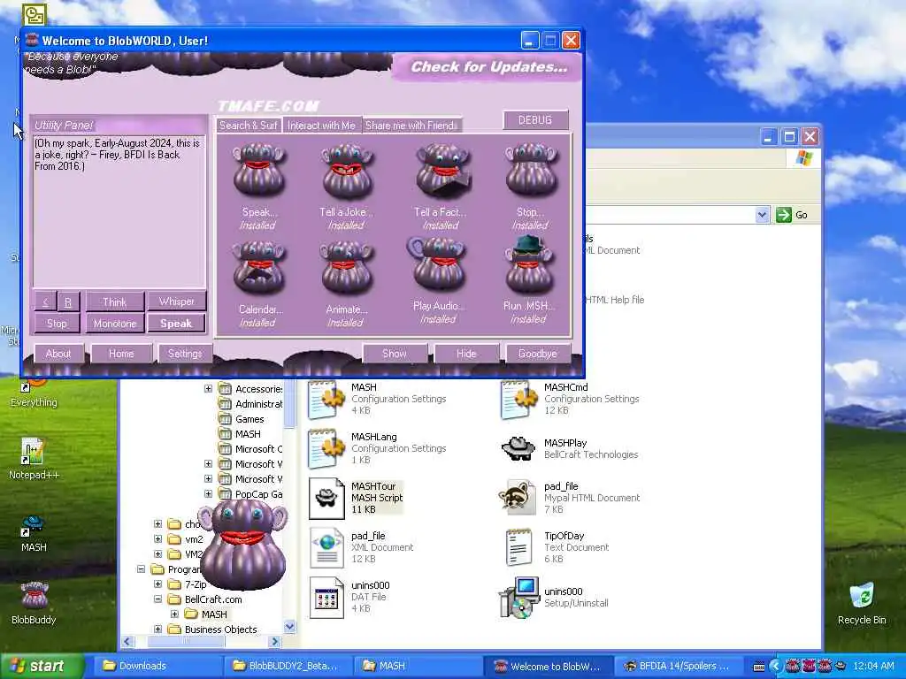Click the Show button

click(x=395, y=354)
